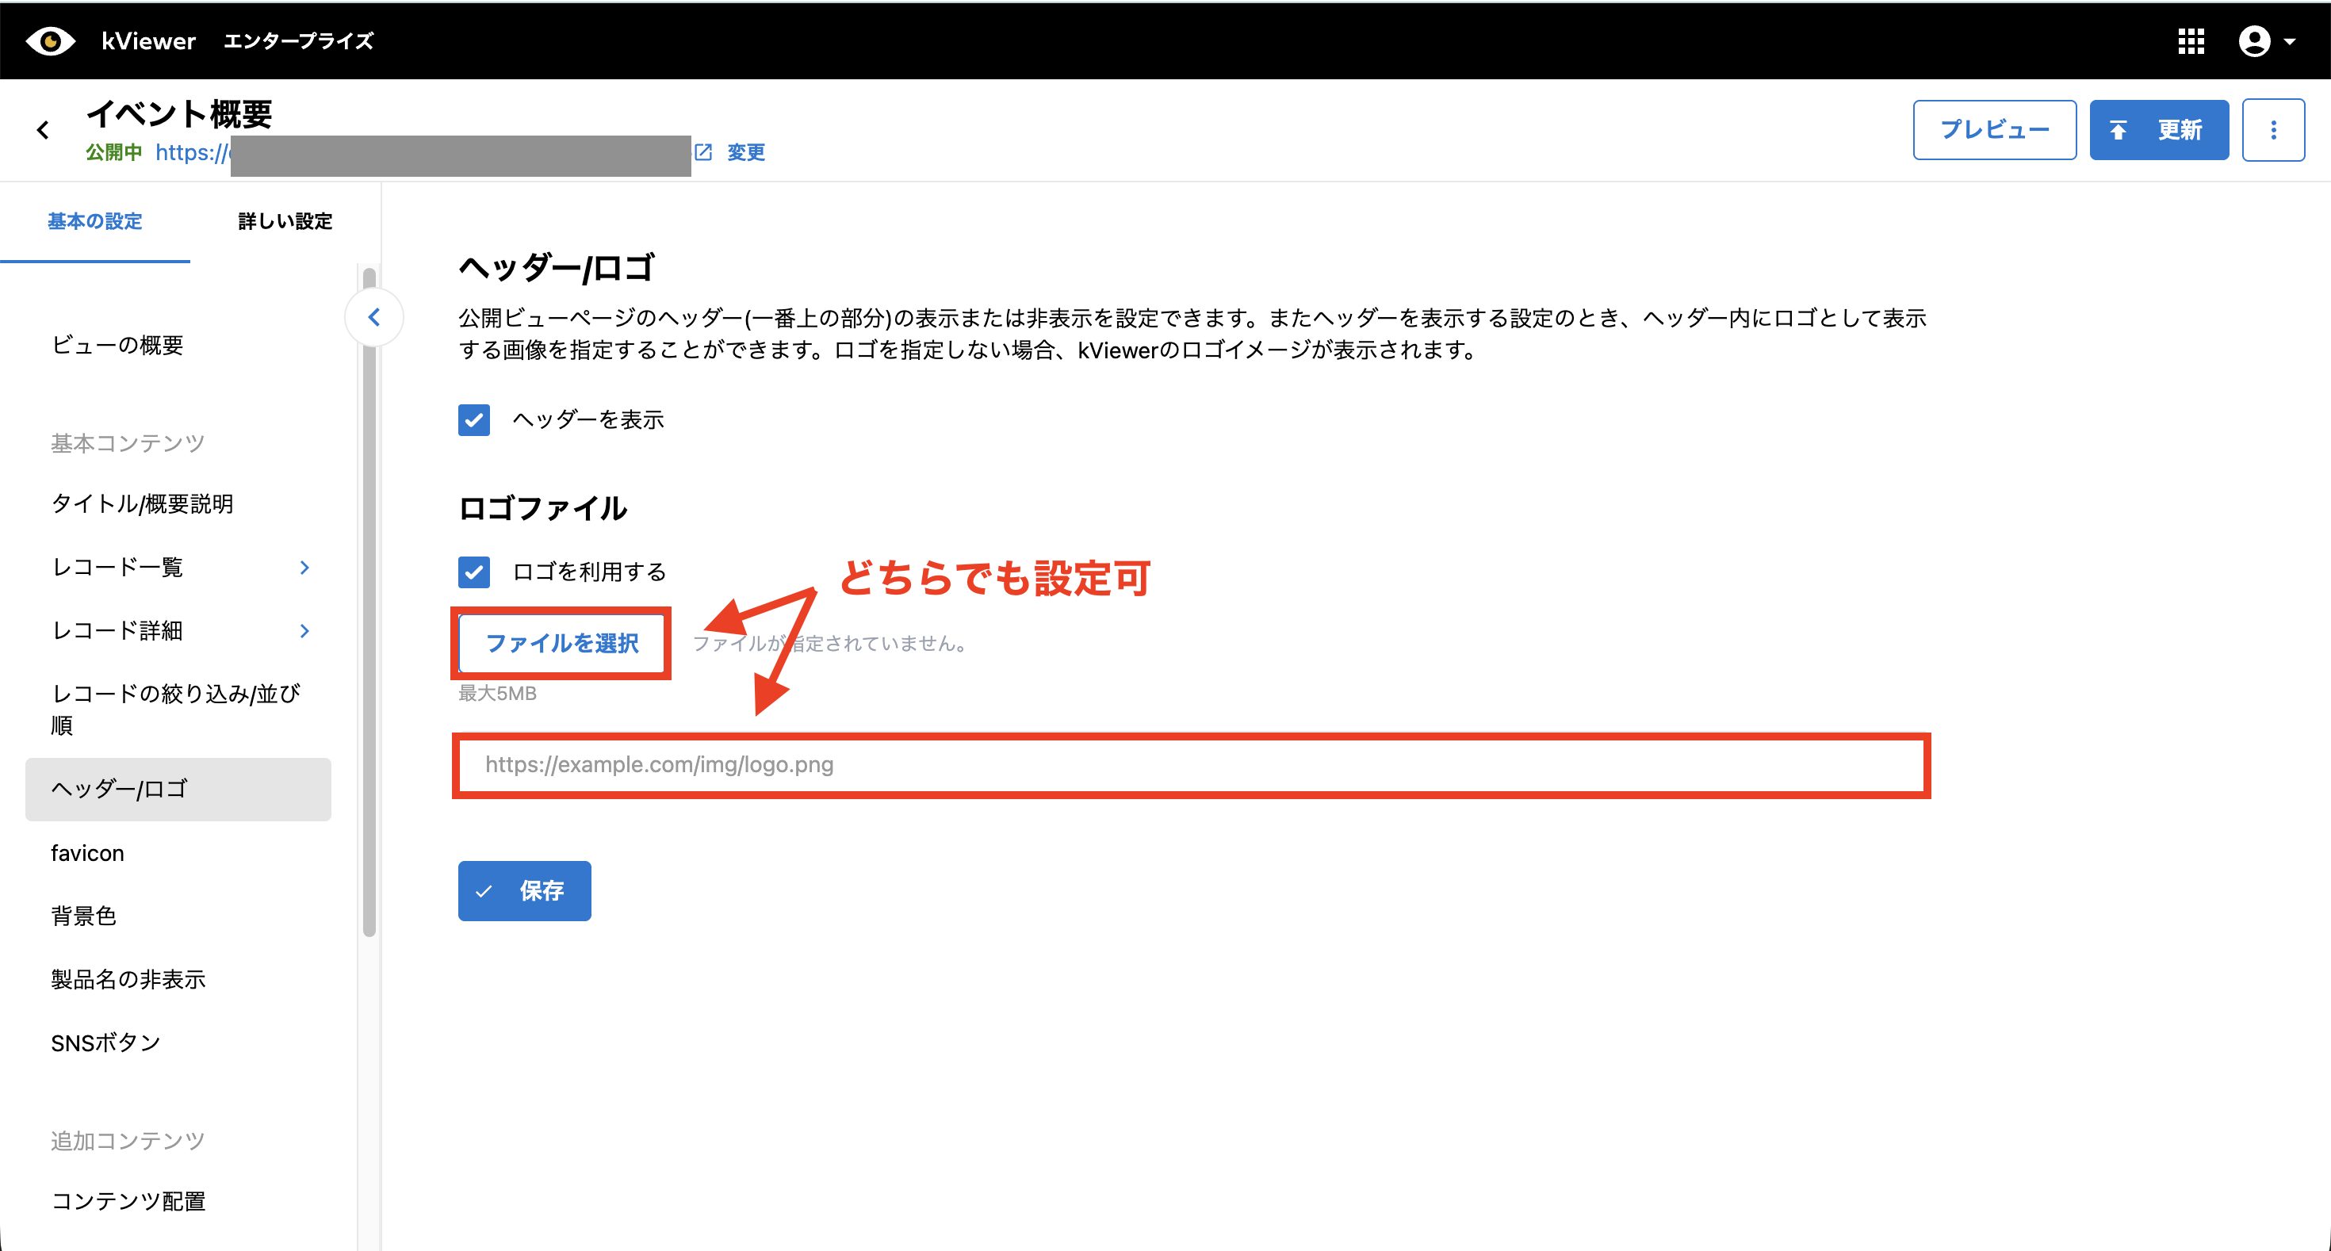The height and width of the screenshot is (1251, 2331).
Task: Click the 保存 save button
Action: tap(524, 891)
